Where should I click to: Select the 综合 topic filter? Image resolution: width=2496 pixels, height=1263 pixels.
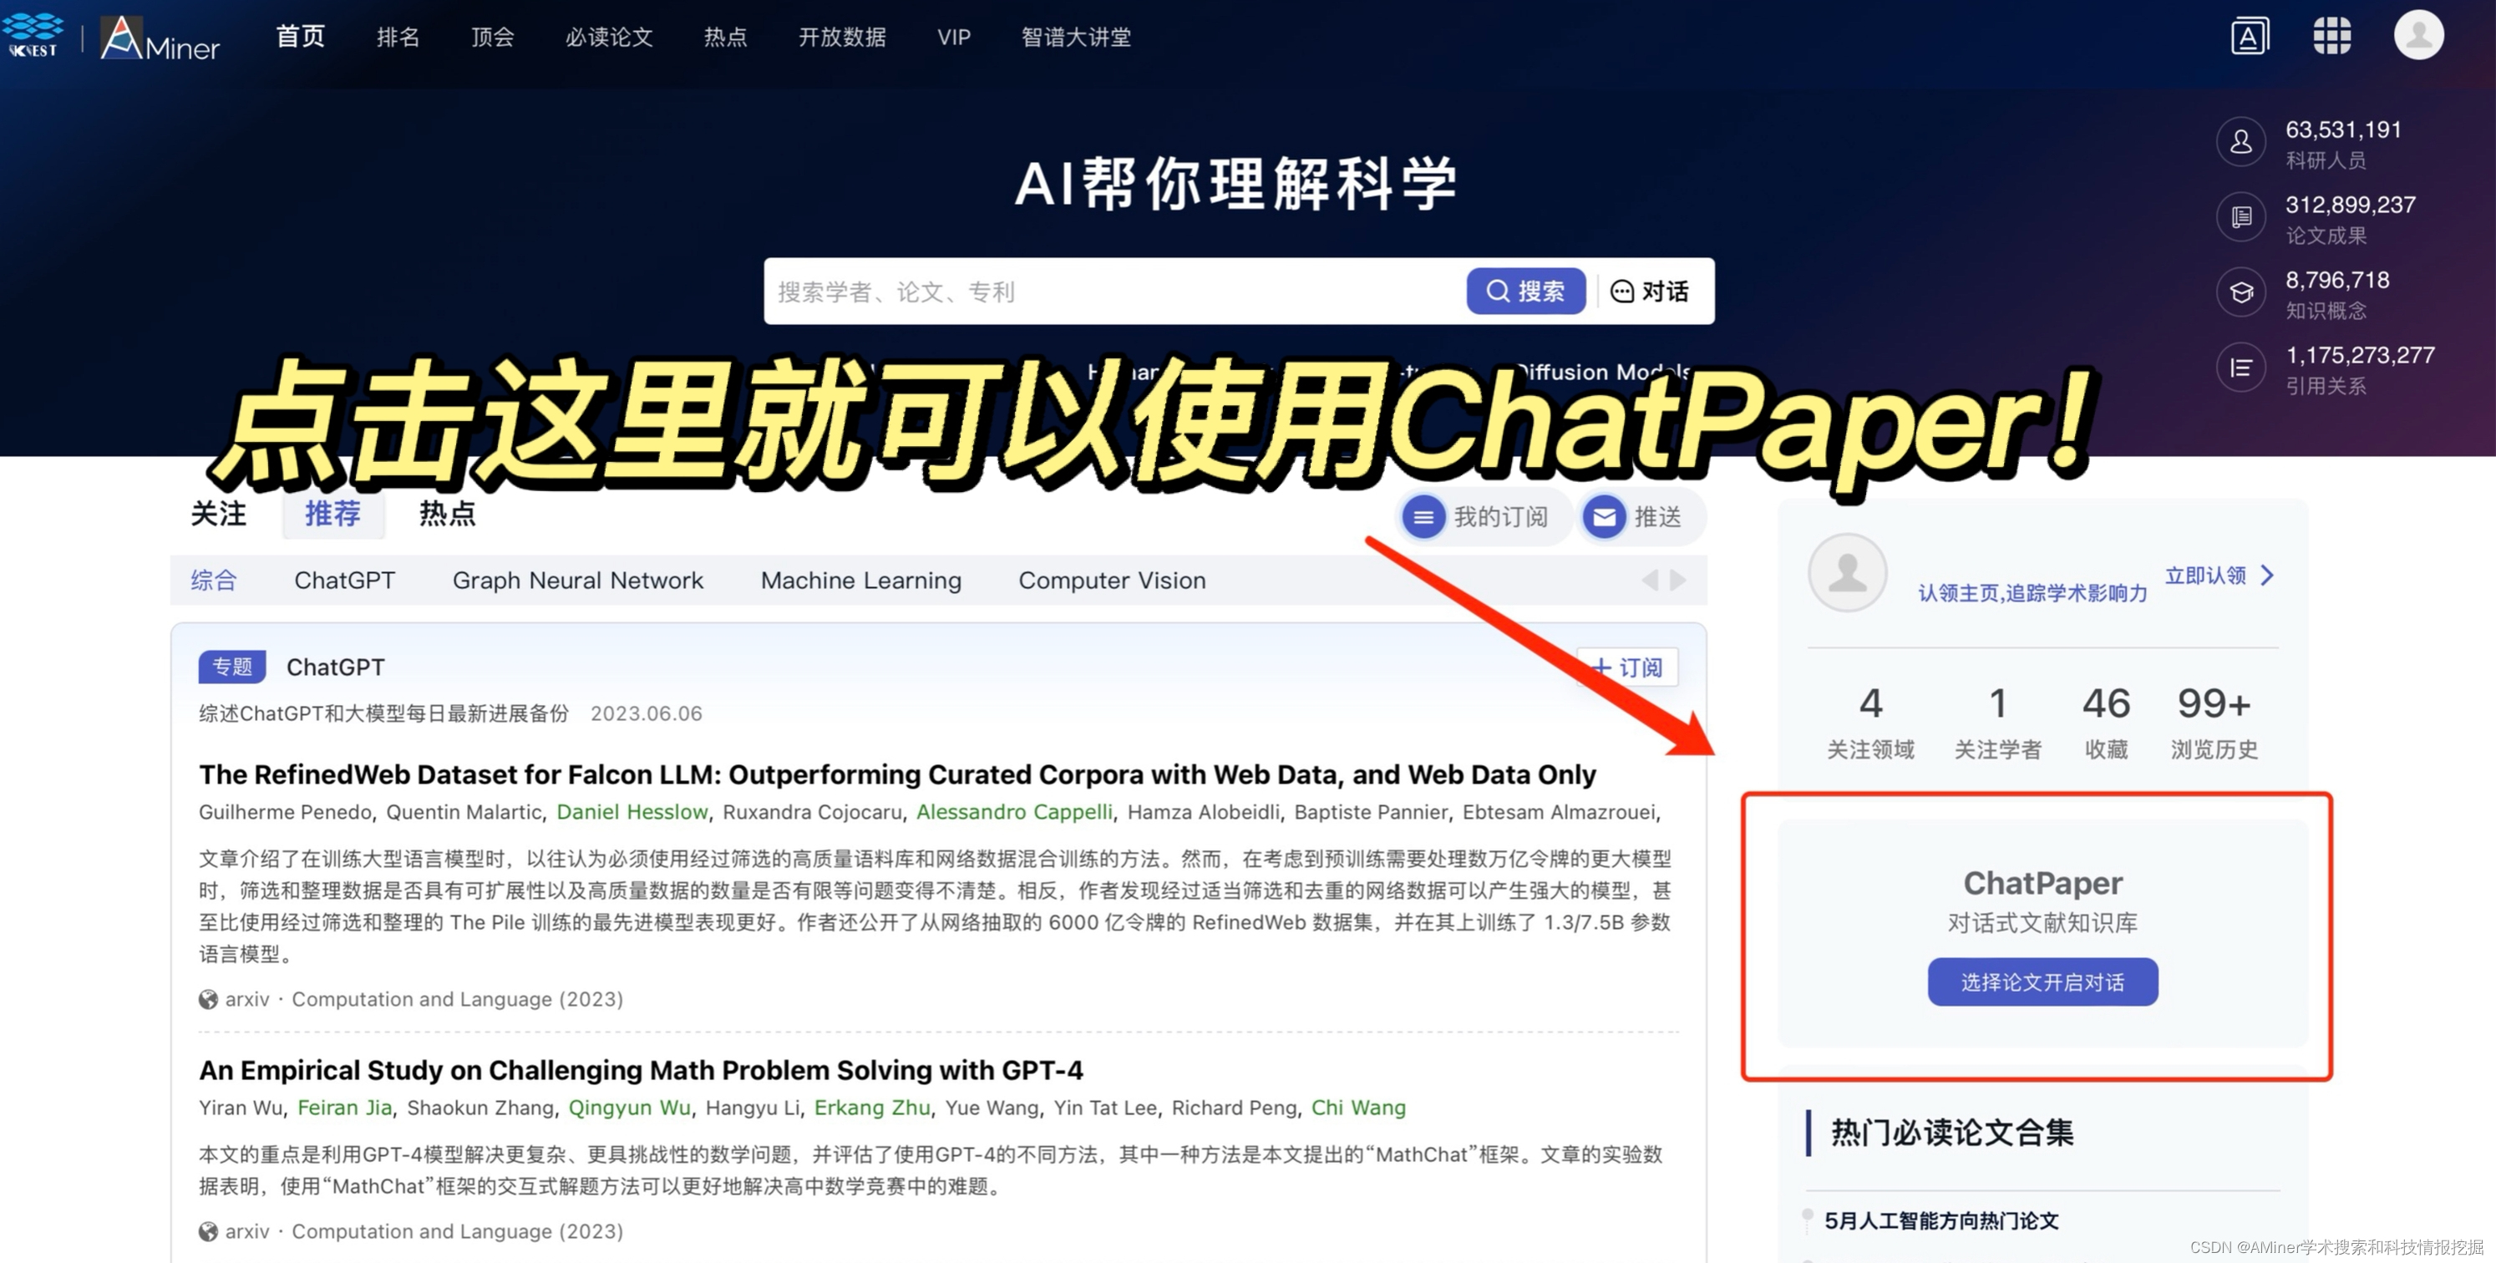tap(213, 581)
